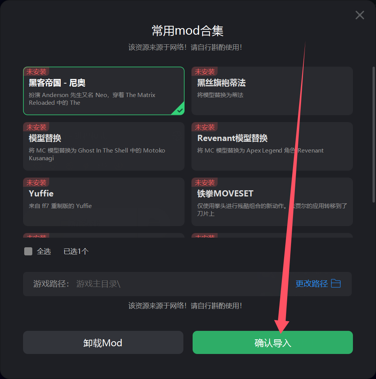
Task: Click the mod list vertical scrollbar
Action: point(374,134)
